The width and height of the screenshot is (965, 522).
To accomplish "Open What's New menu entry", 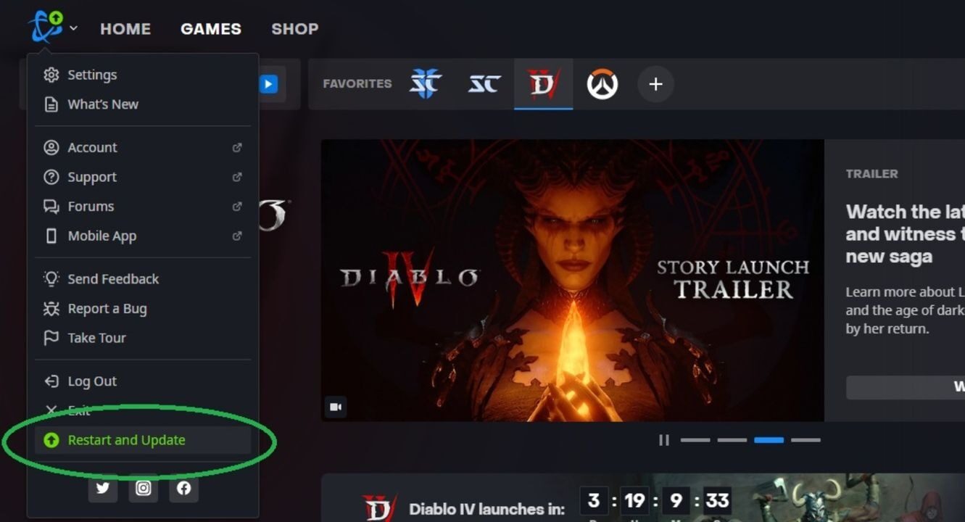I will point(143,104).
